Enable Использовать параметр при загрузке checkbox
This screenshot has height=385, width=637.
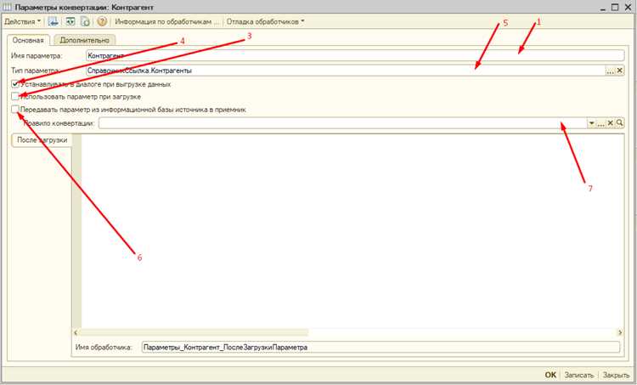pos(15,97)
